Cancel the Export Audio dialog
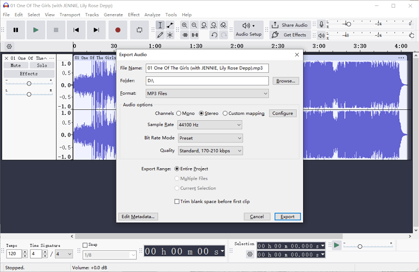 257,217
